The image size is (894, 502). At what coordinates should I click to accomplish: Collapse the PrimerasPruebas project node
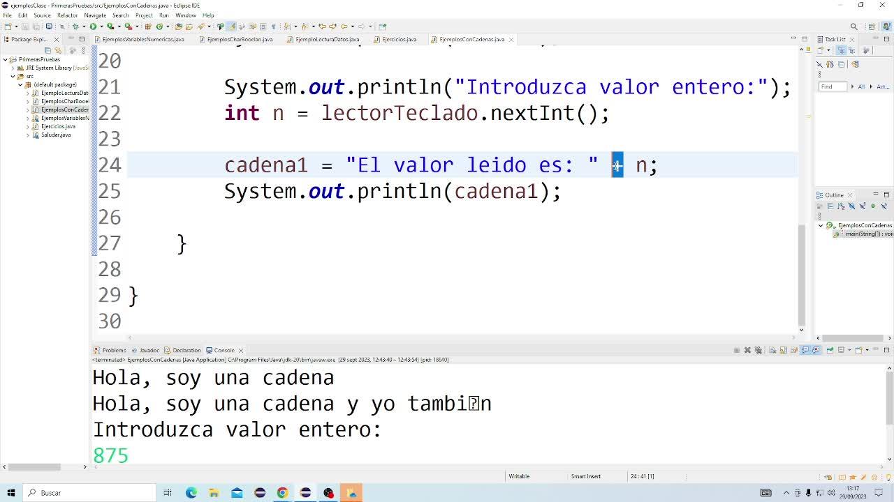pos(6,59)
